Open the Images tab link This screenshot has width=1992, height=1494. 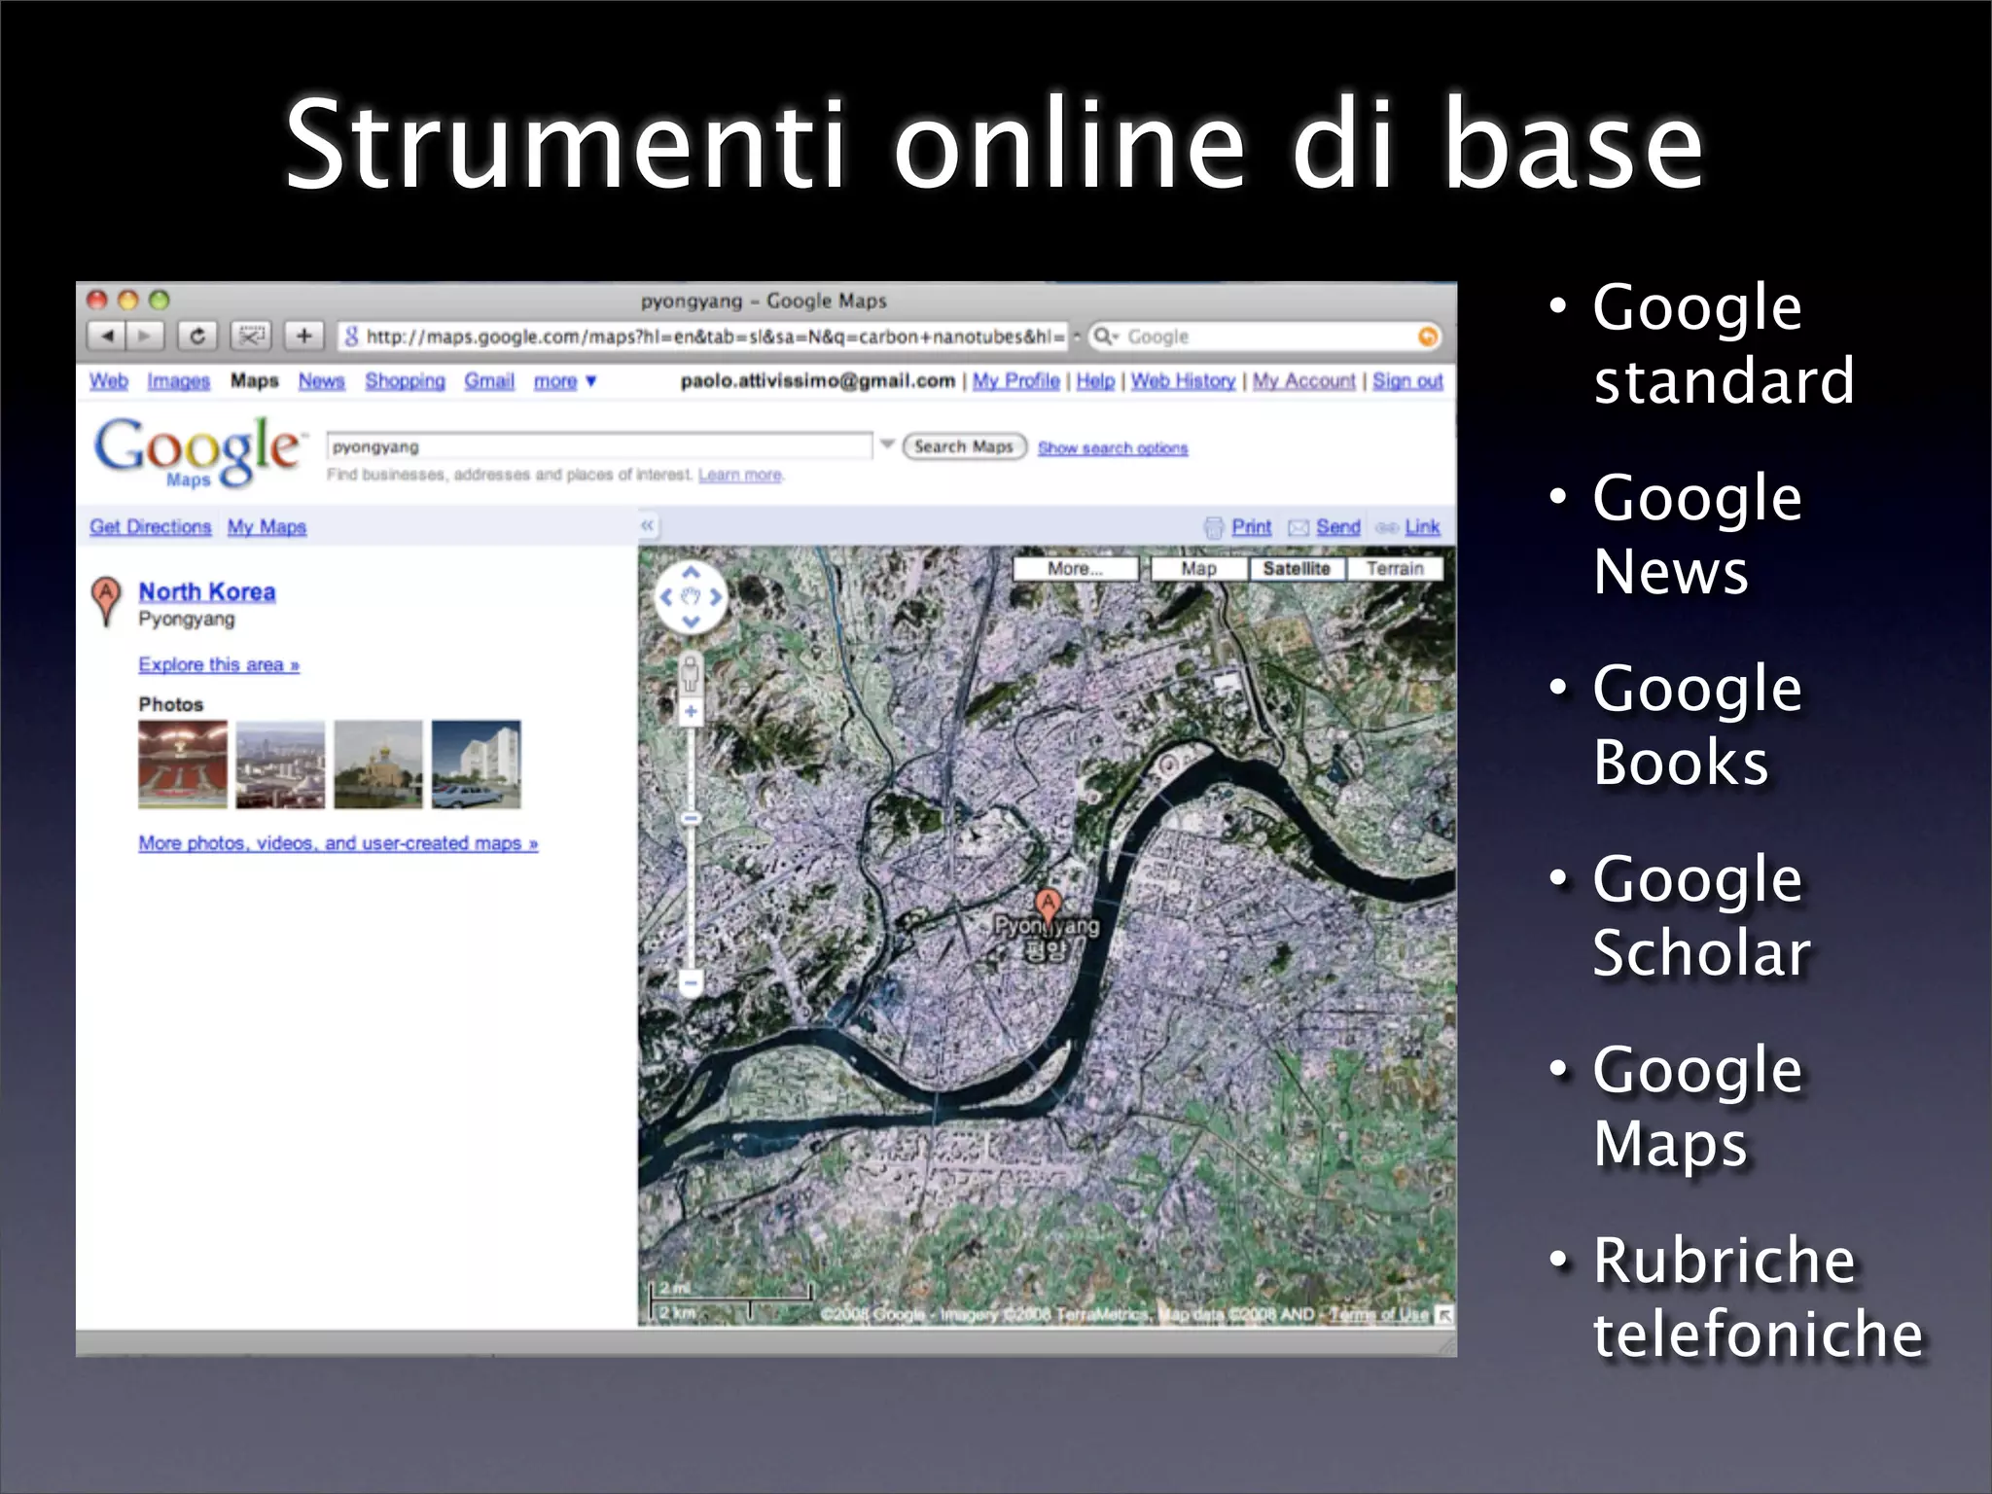click(x=178, y=381)
